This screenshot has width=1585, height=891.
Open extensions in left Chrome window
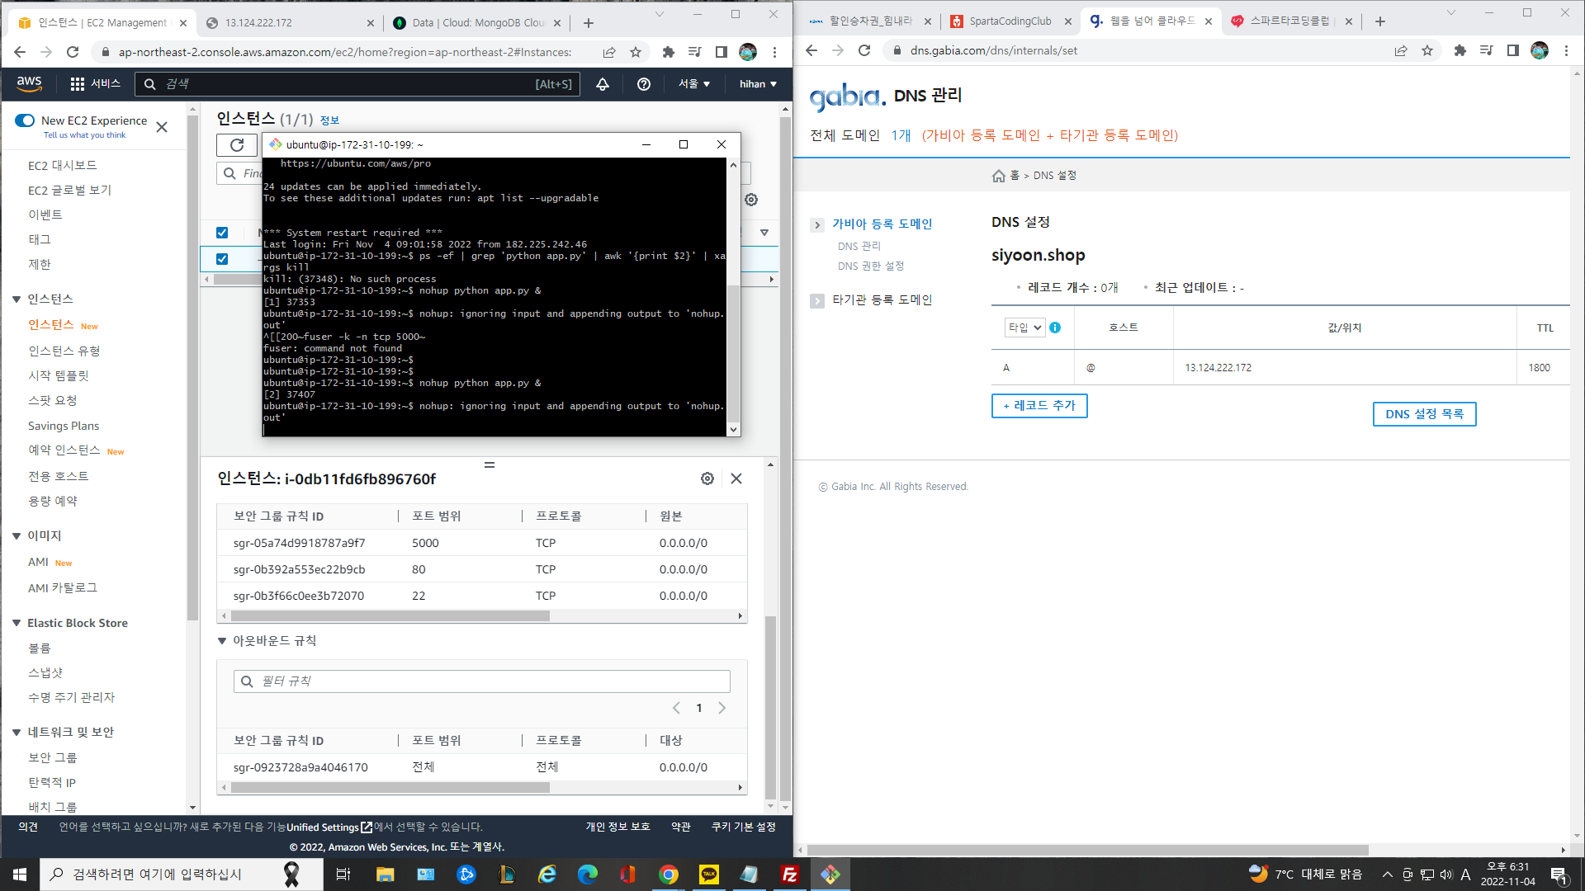coord(669,52)
